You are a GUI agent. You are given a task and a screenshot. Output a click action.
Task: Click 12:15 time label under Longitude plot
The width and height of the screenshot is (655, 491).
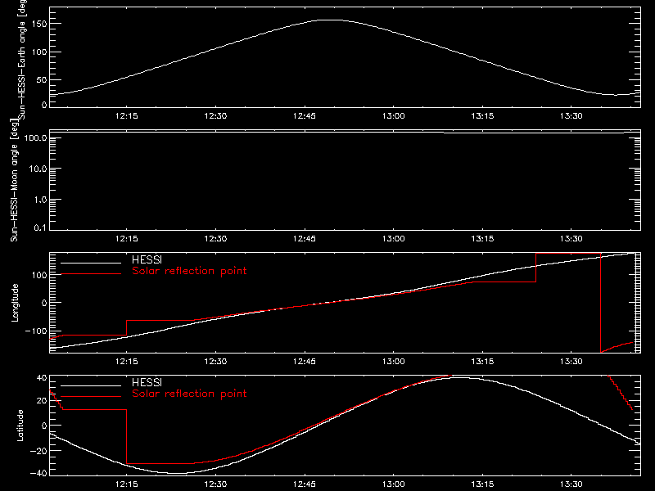click(127, 361)
